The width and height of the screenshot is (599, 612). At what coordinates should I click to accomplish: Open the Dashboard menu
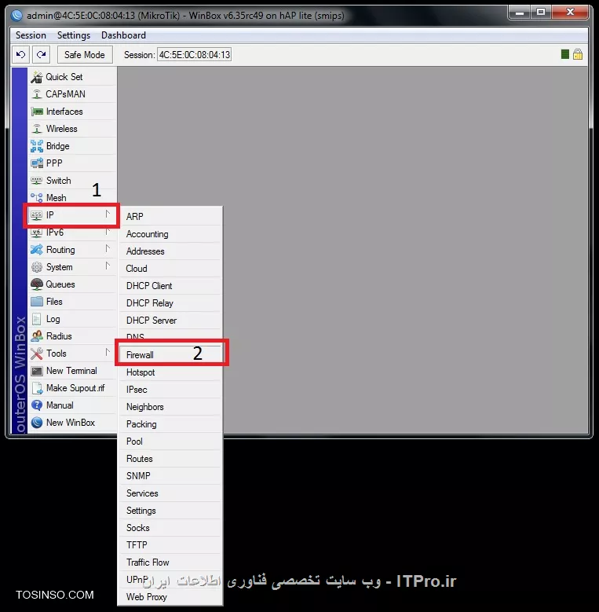tap(123, 35)
